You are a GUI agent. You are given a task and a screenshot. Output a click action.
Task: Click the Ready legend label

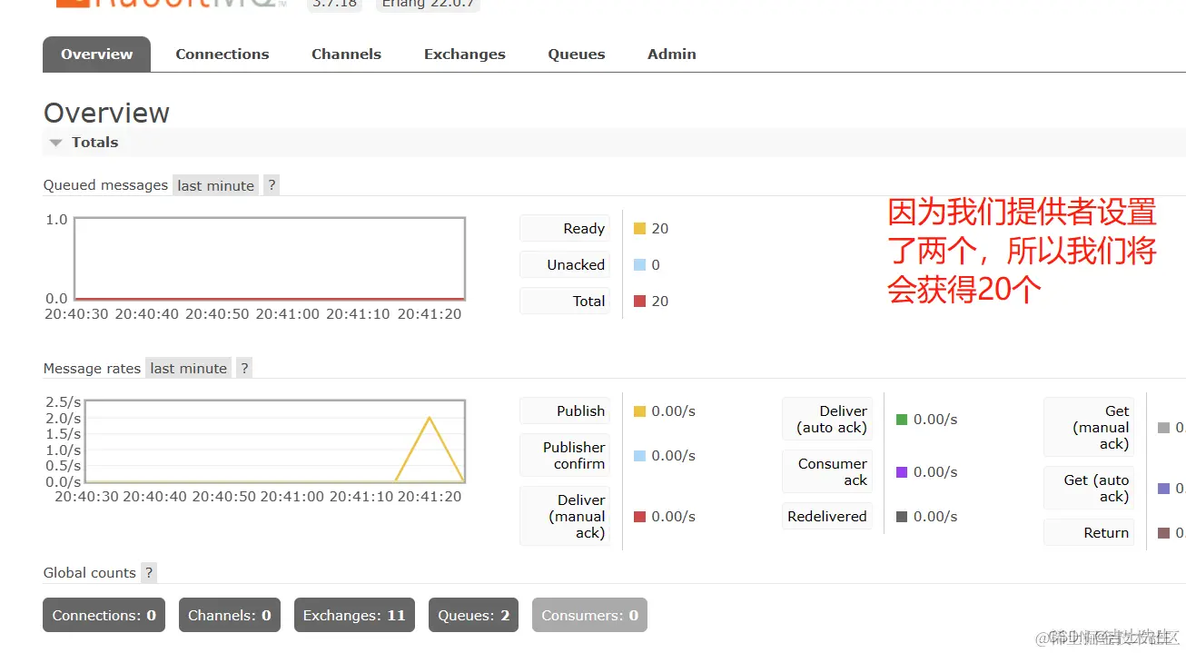coord(564,229)
